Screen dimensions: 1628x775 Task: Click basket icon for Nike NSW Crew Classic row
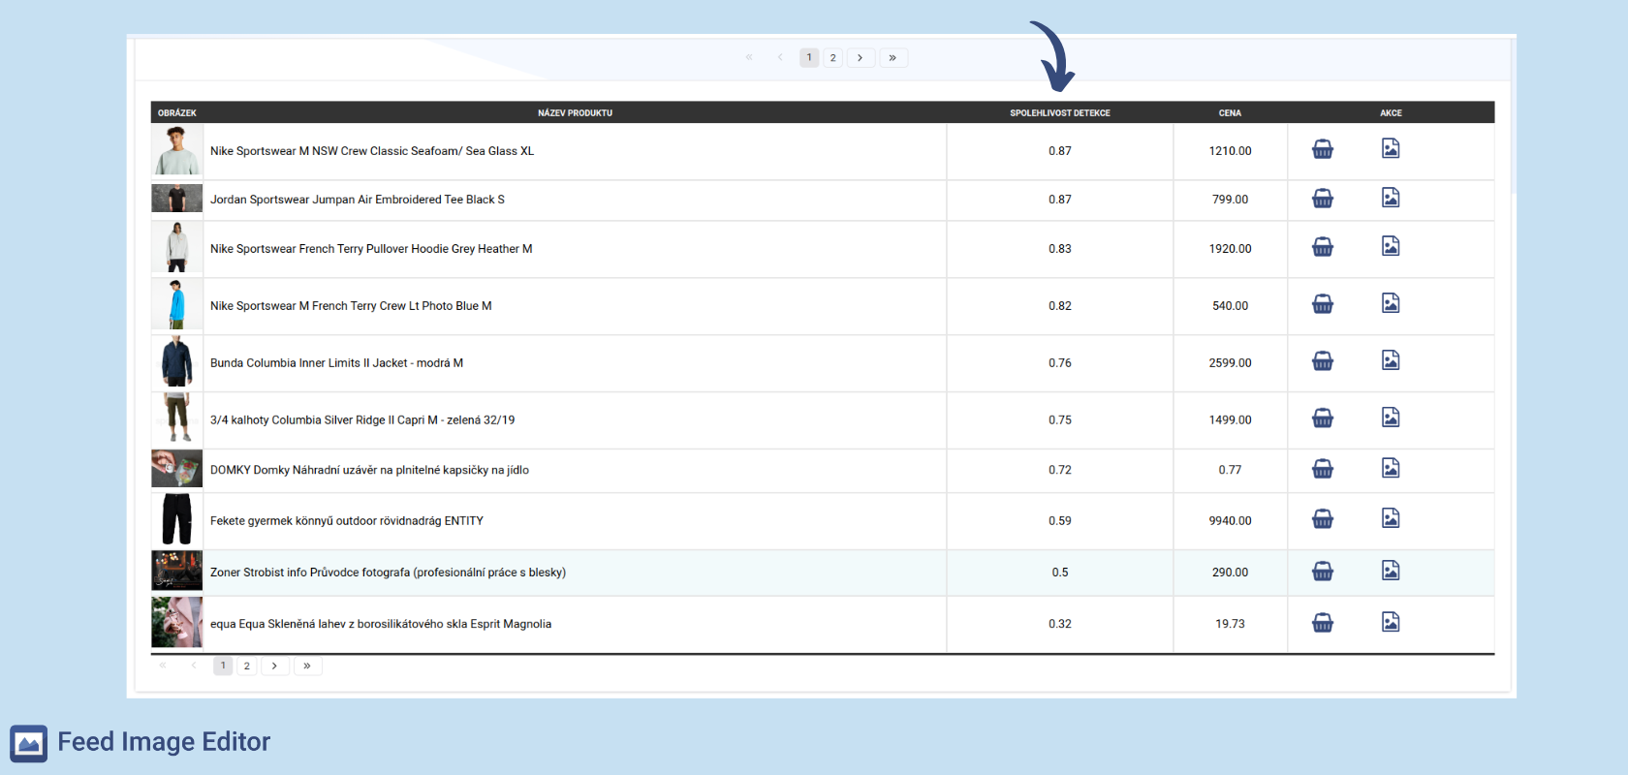point(1323,149)
